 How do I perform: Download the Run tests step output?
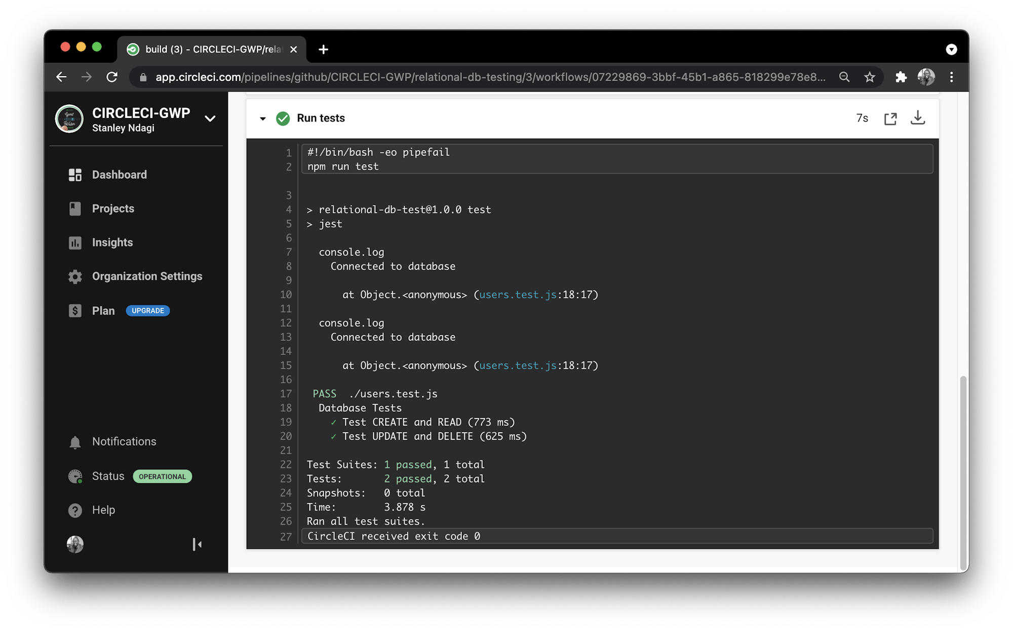[918, 118]
